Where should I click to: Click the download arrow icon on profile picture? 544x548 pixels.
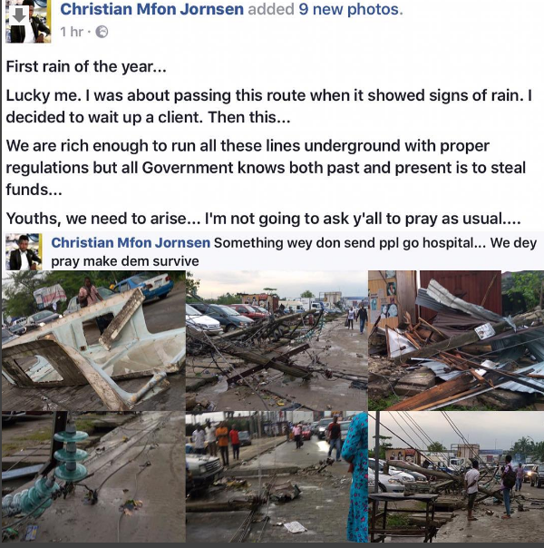19,15
